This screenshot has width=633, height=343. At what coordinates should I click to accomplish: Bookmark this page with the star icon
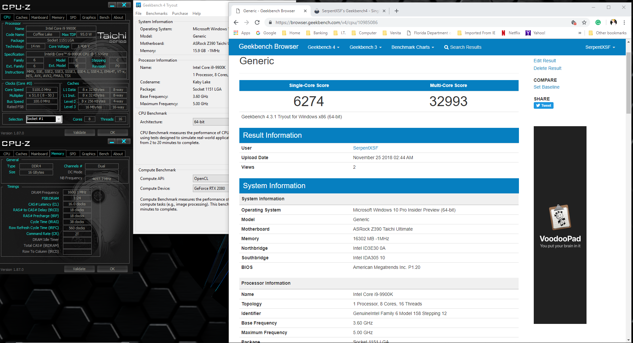[584, 22]
